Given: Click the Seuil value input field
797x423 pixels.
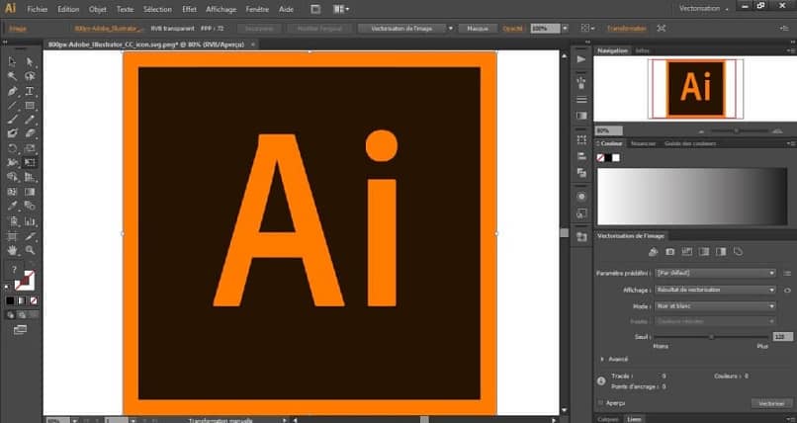Looking at the screenshot, I should pyautogui.click(x=782, y=337).
